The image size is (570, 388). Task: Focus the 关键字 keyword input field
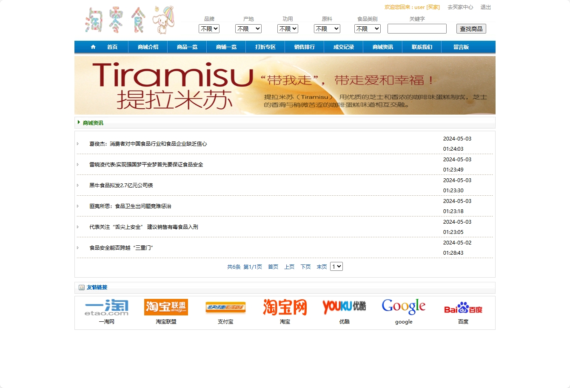point(417,28)
